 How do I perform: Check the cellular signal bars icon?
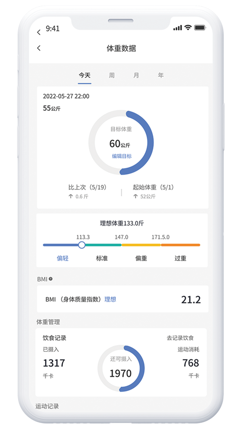pos(177,28)
